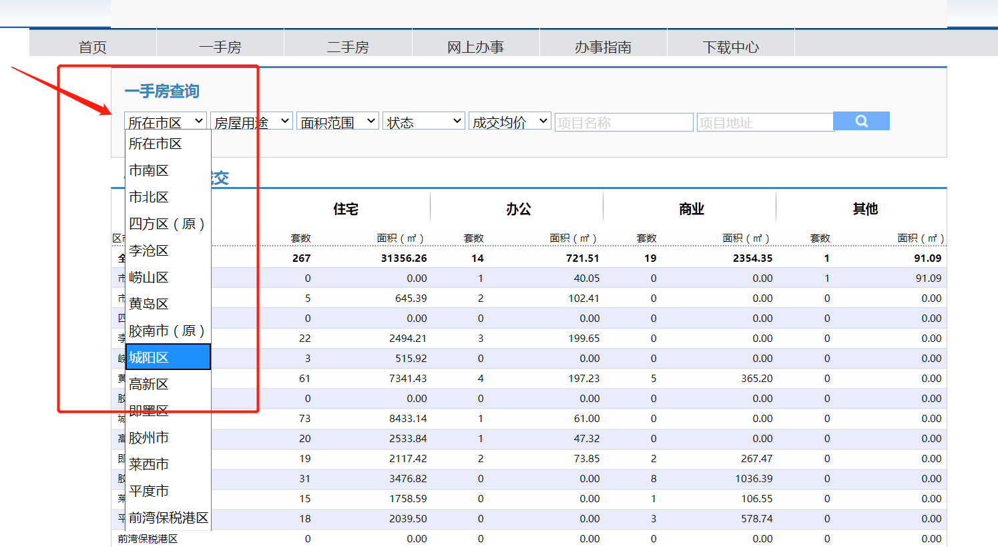Image resolution: width=998 pixels, height=547 pixels.
Task: Open the 面积范围 dropdown
Action: click(338, 121)
